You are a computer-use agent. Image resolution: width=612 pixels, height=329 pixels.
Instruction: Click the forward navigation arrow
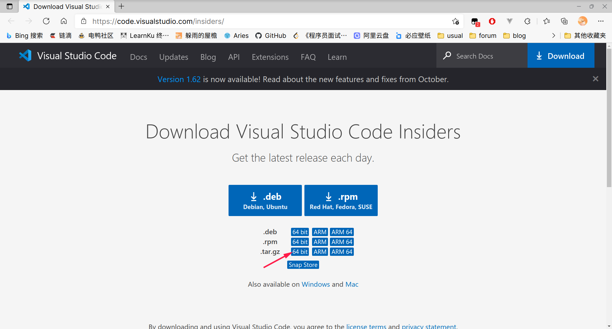[x=29, y=21]
